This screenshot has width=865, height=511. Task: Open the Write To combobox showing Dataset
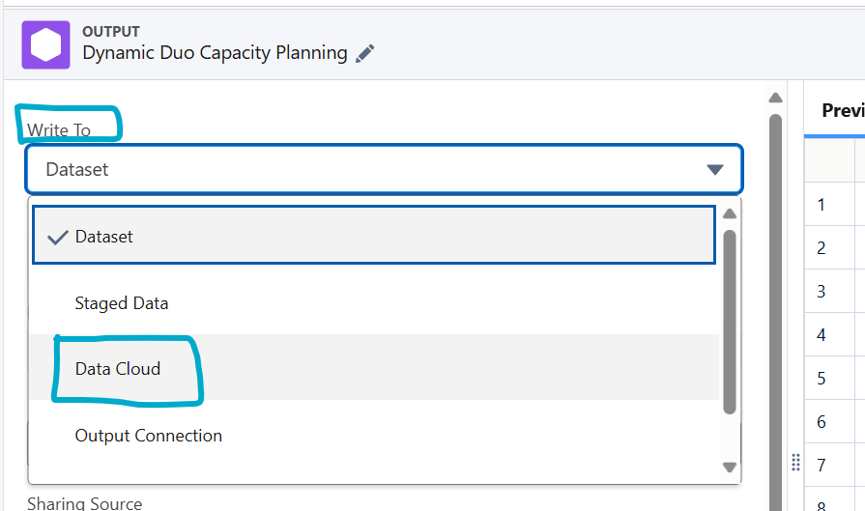tap(384, 169)
